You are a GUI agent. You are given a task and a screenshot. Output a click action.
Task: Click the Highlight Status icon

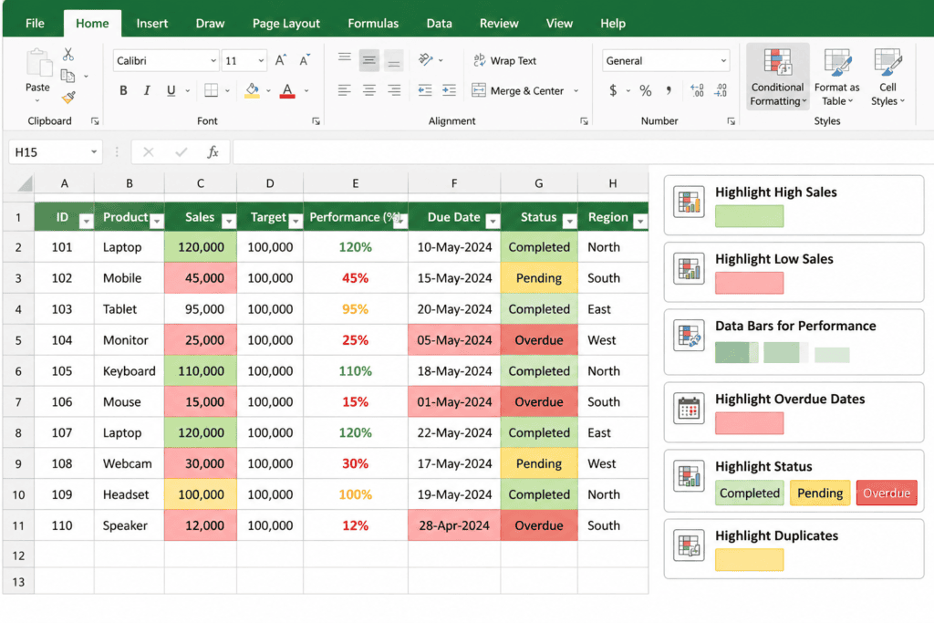(x=690, y=476)
